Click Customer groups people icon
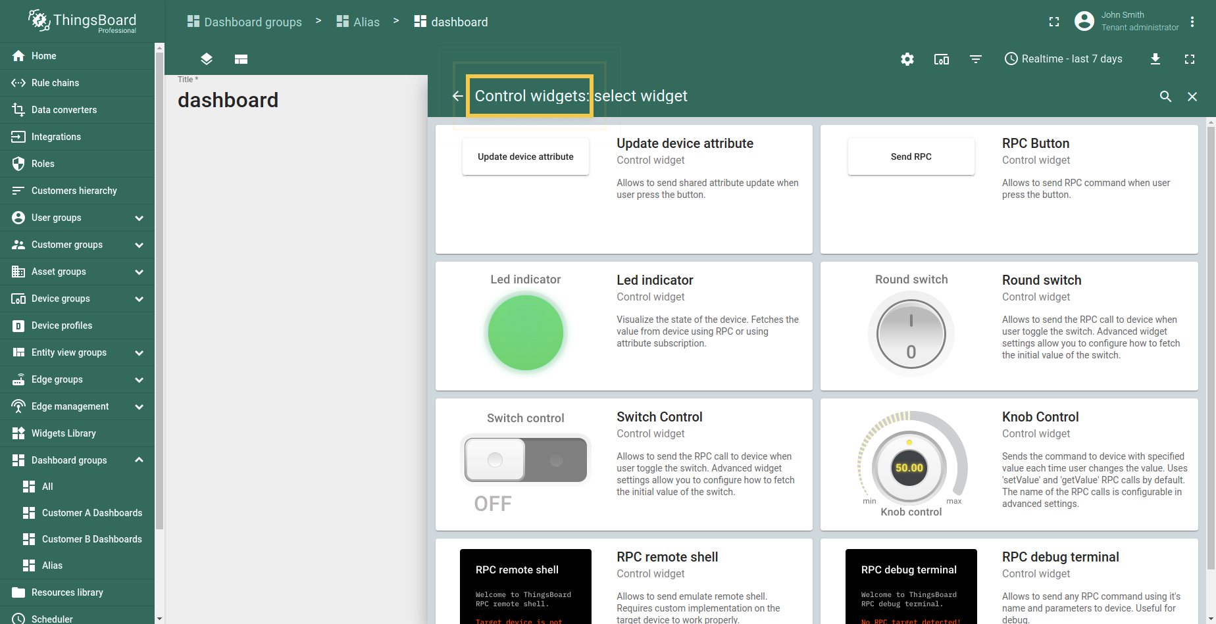 [18, 245]
